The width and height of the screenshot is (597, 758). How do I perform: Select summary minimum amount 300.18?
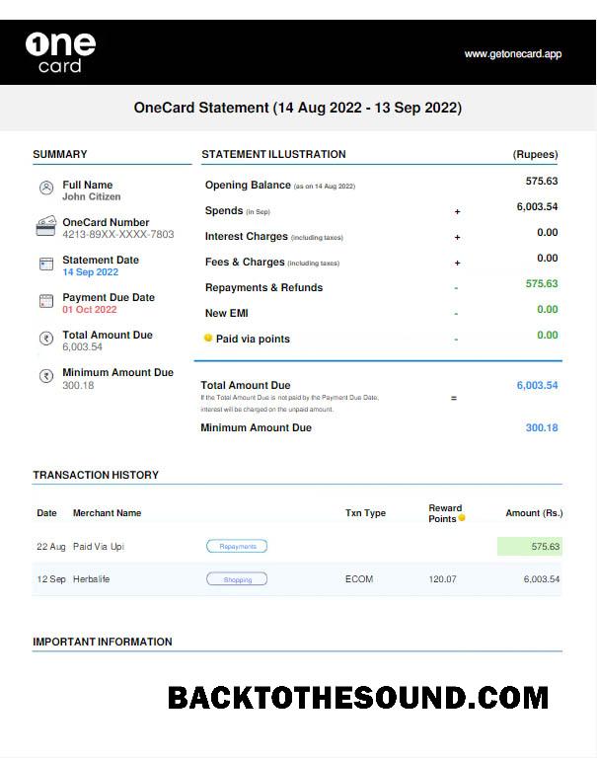(x=78, y=385)
